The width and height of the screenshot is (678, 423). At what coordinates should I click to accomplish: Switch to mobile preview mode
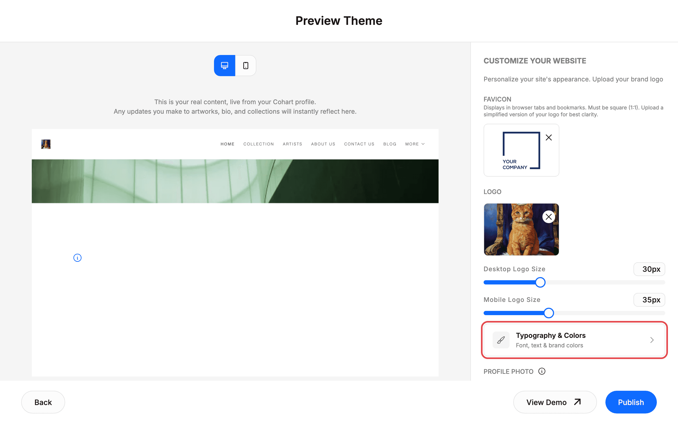(x=246, y=66)
